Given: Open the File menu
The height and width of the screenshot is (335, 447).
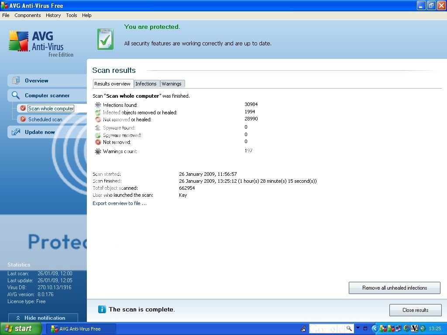Looking at the screenshot, I should [x=6, y=15].
